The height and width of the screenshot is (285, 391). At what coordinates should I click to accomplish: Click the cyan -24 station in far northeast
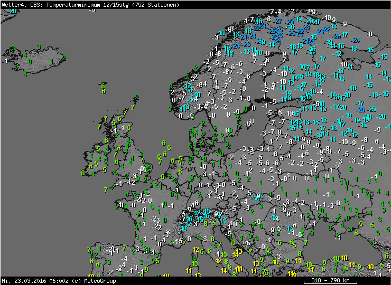356,40
